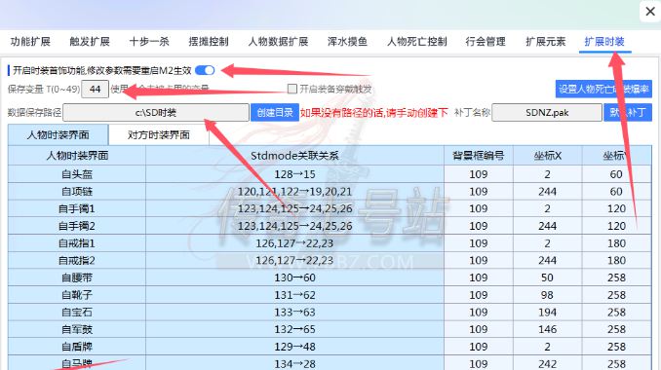The image size is (661, 370).
Task: Click the 背景框编号 column header
Action: [479, 156]
